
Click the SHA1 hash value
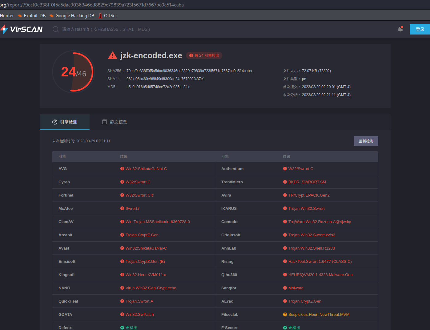click(x=166, y=79)
